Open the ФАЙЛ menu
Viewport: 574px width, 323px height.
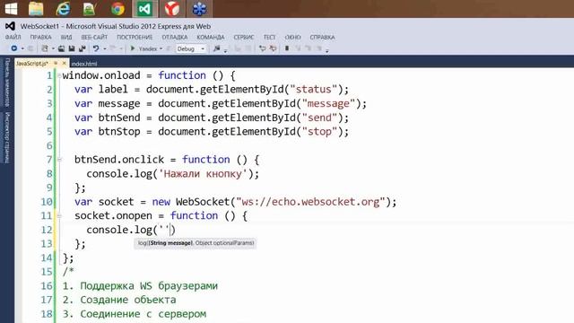13,38
